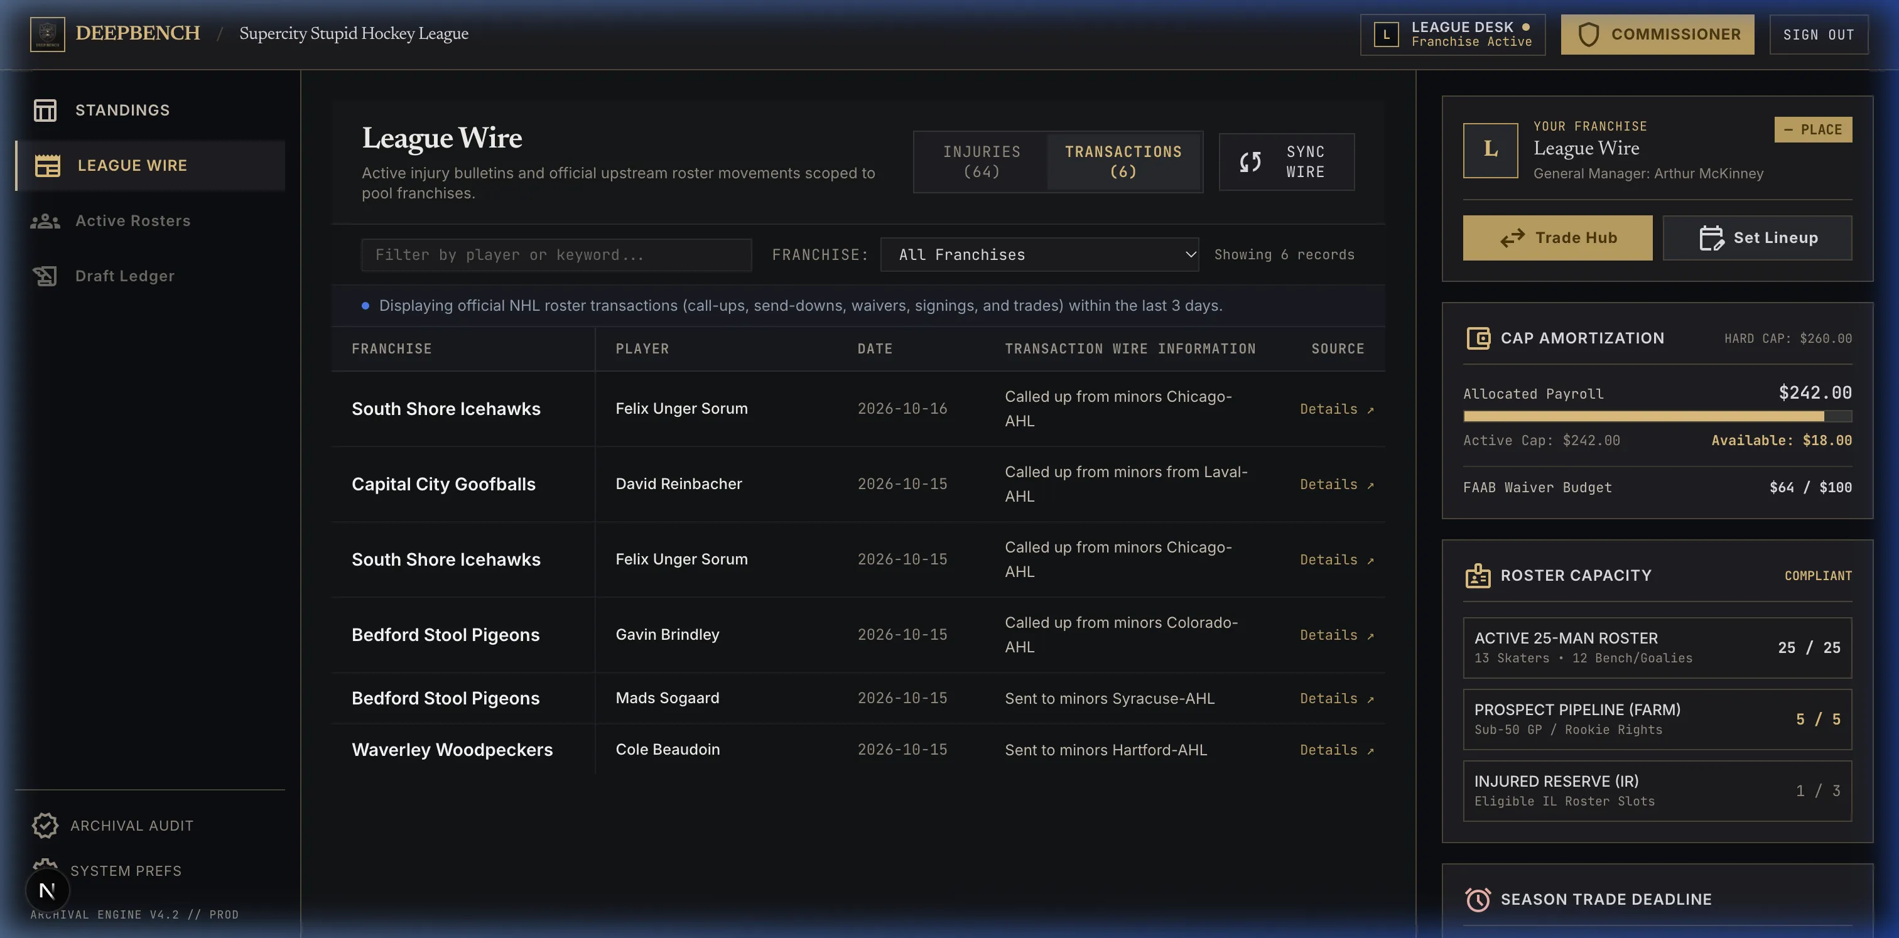1899x938 pixels.
Task: Click the Cap Amortization wallet icon
Action: tap(1478, 338)
